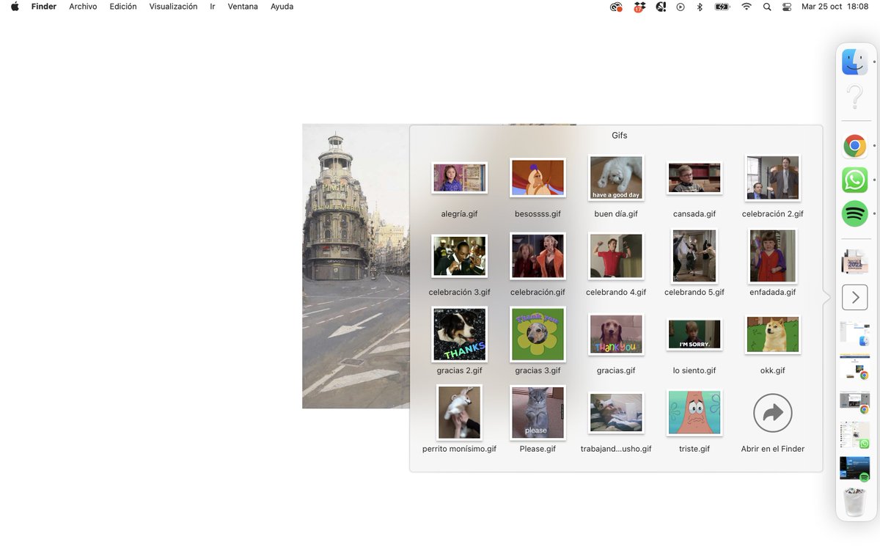Open Finder from the Dock
The image size is (880, 550).
click(855, 62)
